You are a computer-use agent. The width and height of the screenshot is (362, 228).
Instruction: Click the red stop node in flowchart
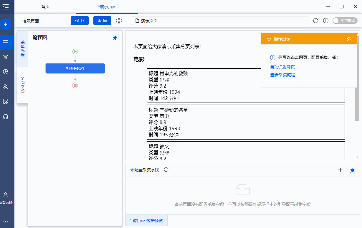(75, 85)
